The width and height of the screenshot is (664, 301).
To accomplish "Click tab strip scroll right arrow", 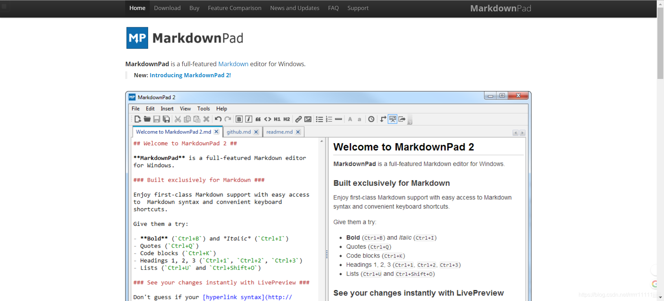I will click(523, 133).
